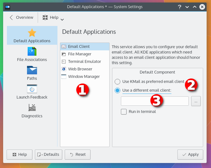Select Use a different email client option

pos(117,90)
